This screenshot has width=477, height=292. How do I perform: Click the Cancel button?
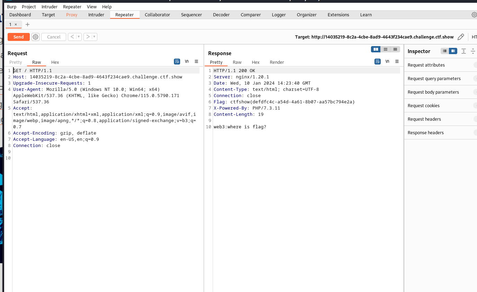coord(54,37)
